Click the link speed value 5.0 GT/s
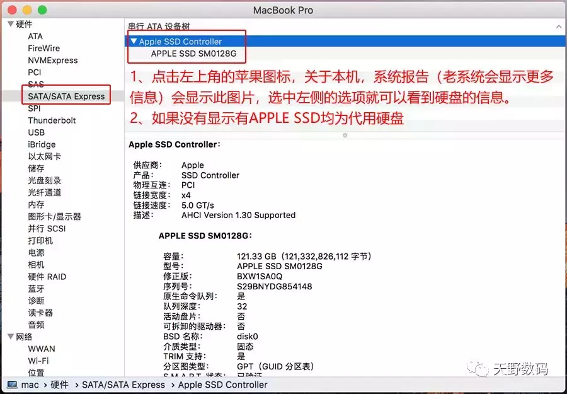 (x=197, y=205)
